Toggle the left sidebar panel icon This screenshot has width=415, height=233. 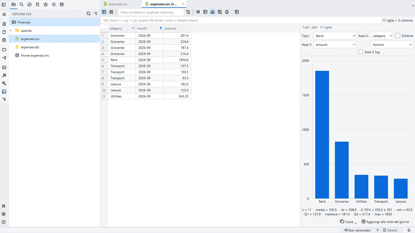(4, 5)
